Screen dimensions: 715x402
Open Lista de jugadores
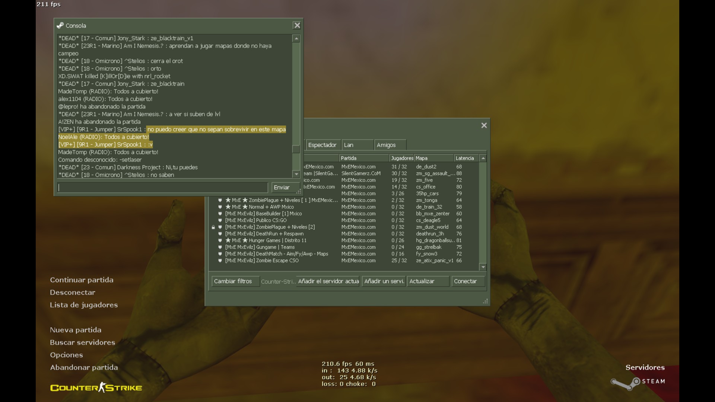(84, 305)
